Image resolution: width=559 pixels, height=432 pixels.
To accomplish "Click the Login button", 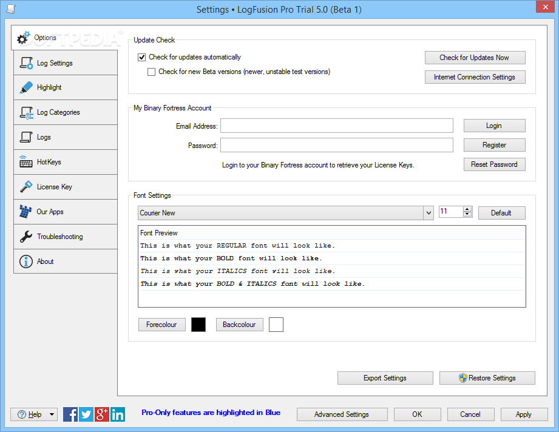I will (494, 126).
